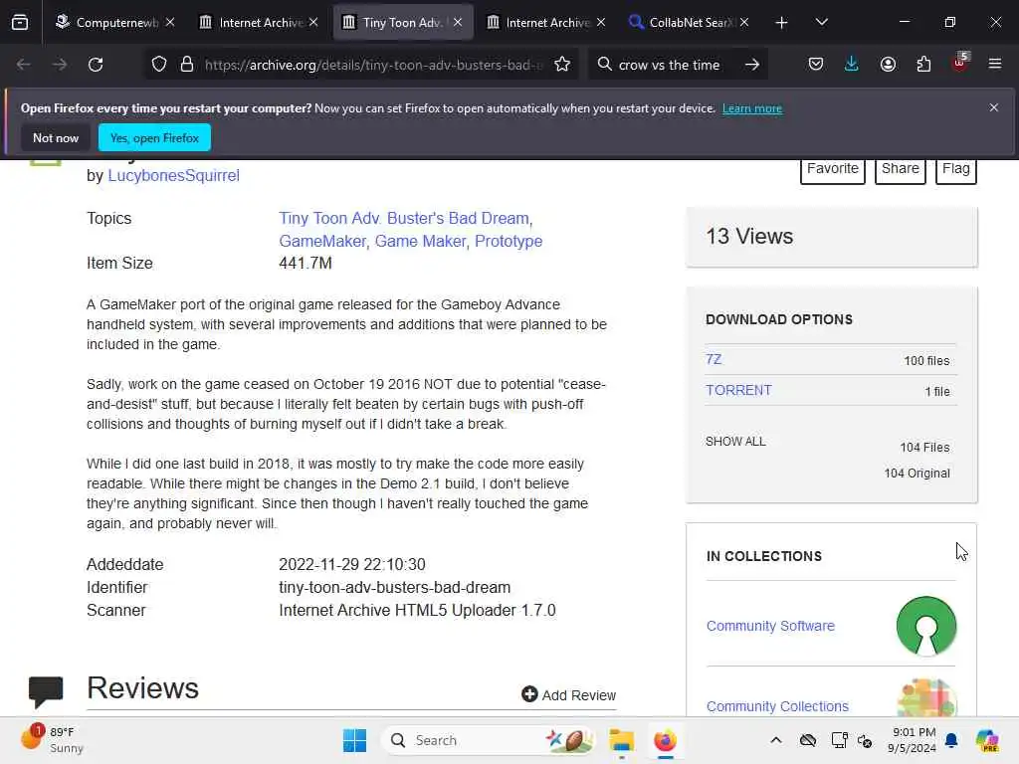Launch Copilot preview from taskbar
The width and height of the screenshot is (1019, 764).
[x=987, y=740]
